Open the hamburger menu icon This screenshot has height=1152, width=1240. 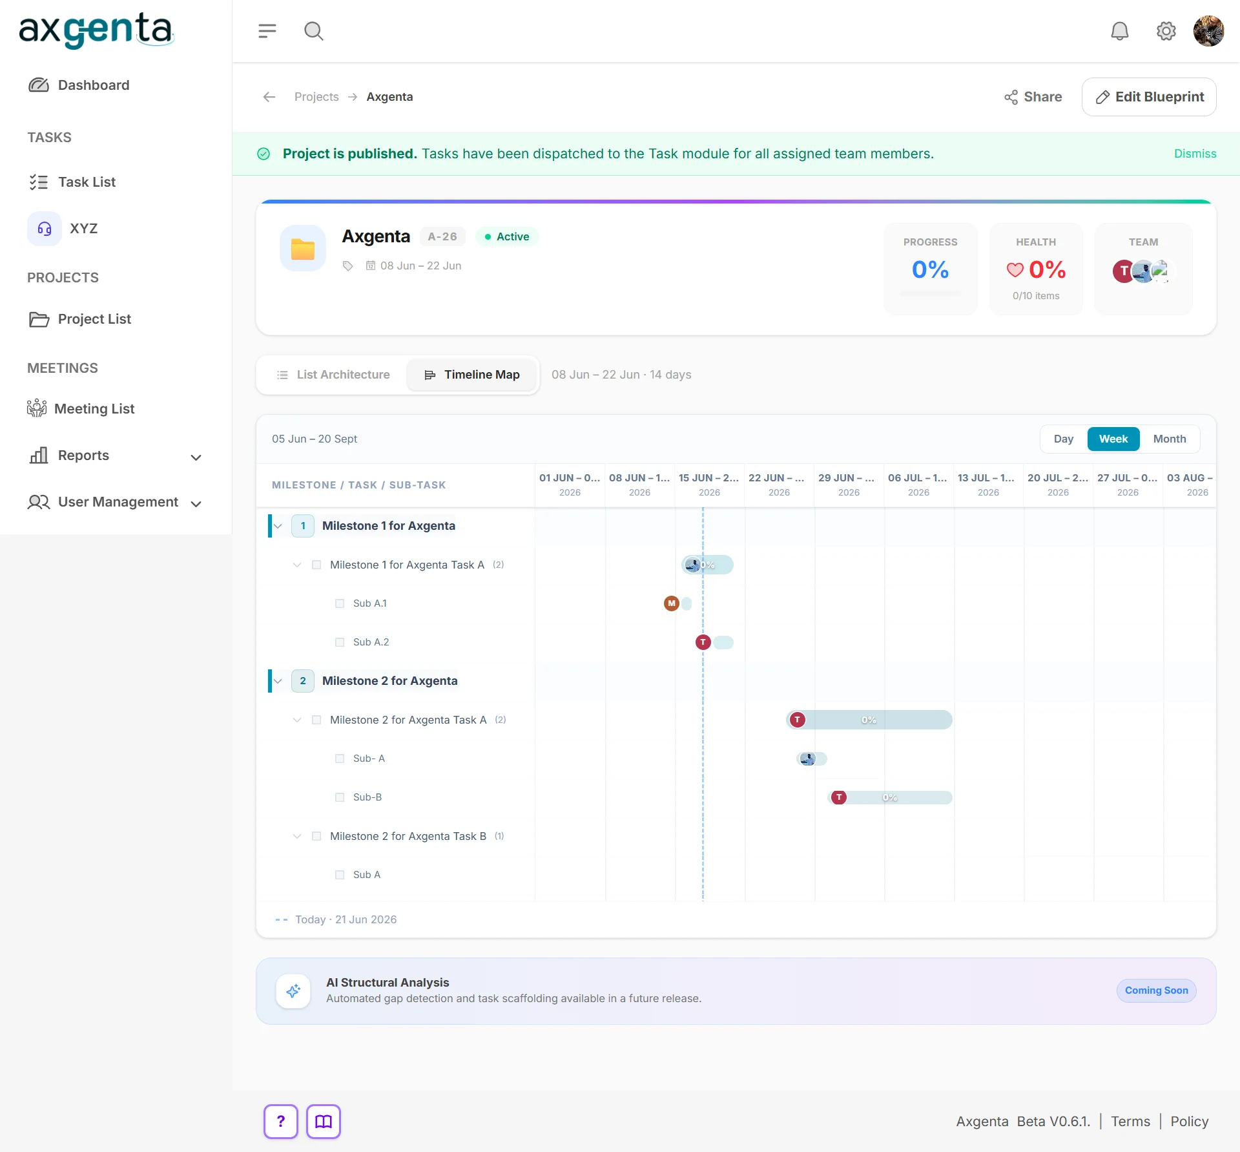[x=267, y=30]
